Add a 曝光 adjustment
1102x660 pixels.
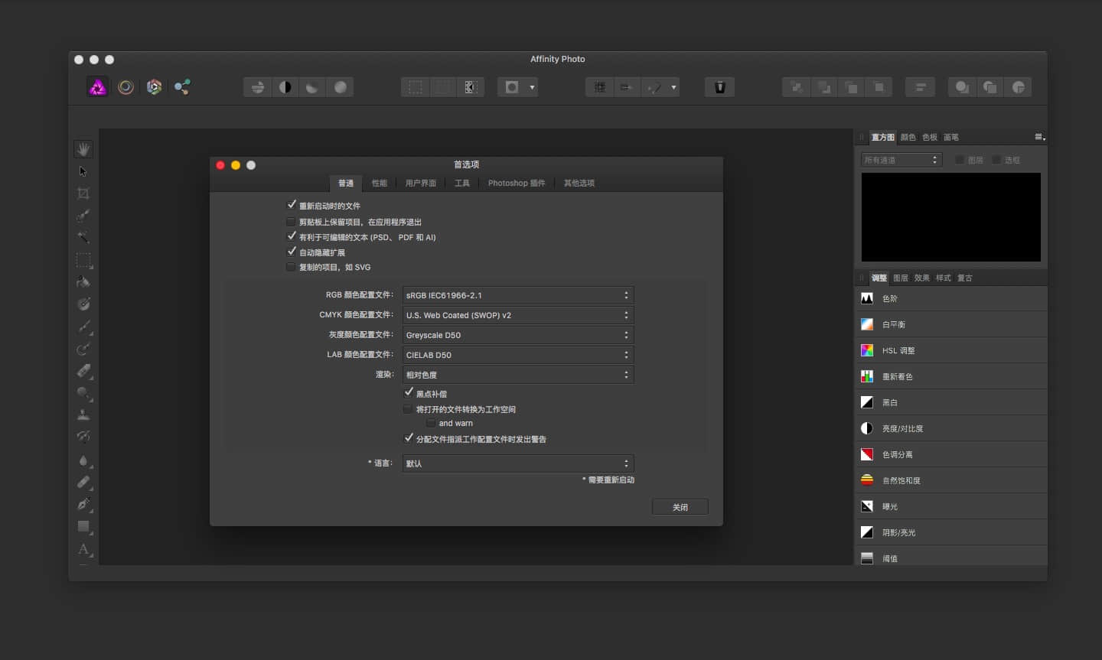click(951, 506)
